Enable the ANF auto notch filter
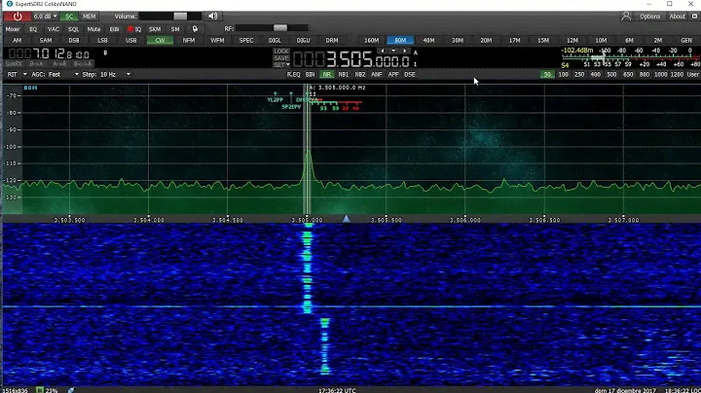 [378, 74]
